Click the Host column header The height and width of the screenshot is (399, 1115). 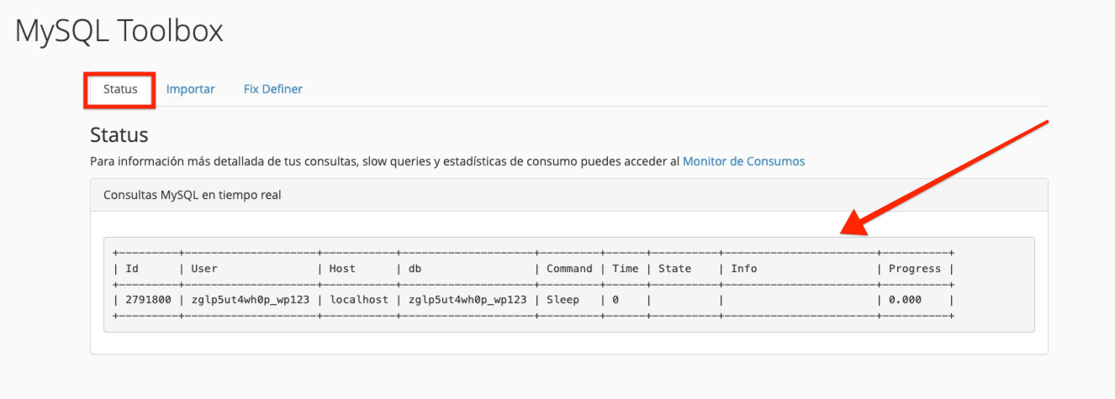(343, 269)
